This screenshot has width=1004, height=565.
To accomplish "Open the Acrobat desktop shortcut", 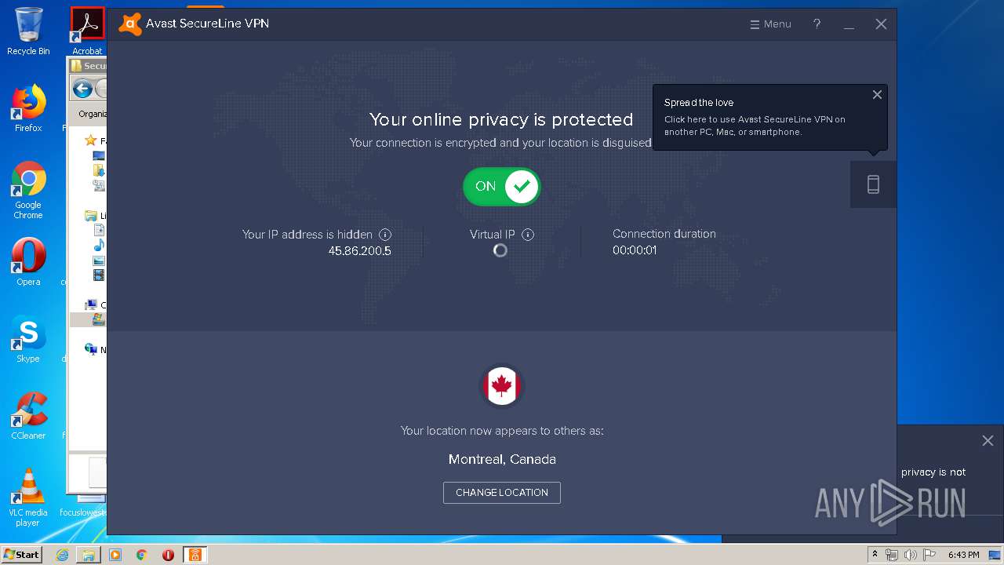I will coord(87,31).
